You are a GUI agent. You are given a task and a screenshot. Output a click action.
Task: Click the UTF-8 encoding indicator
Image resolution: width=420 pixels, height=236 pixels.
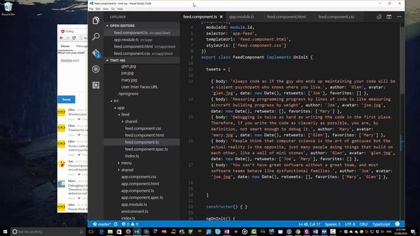350,224
